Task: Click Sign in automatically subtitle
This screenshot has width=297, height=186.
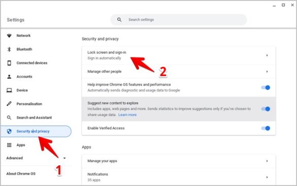Action: tap(104, 58)
